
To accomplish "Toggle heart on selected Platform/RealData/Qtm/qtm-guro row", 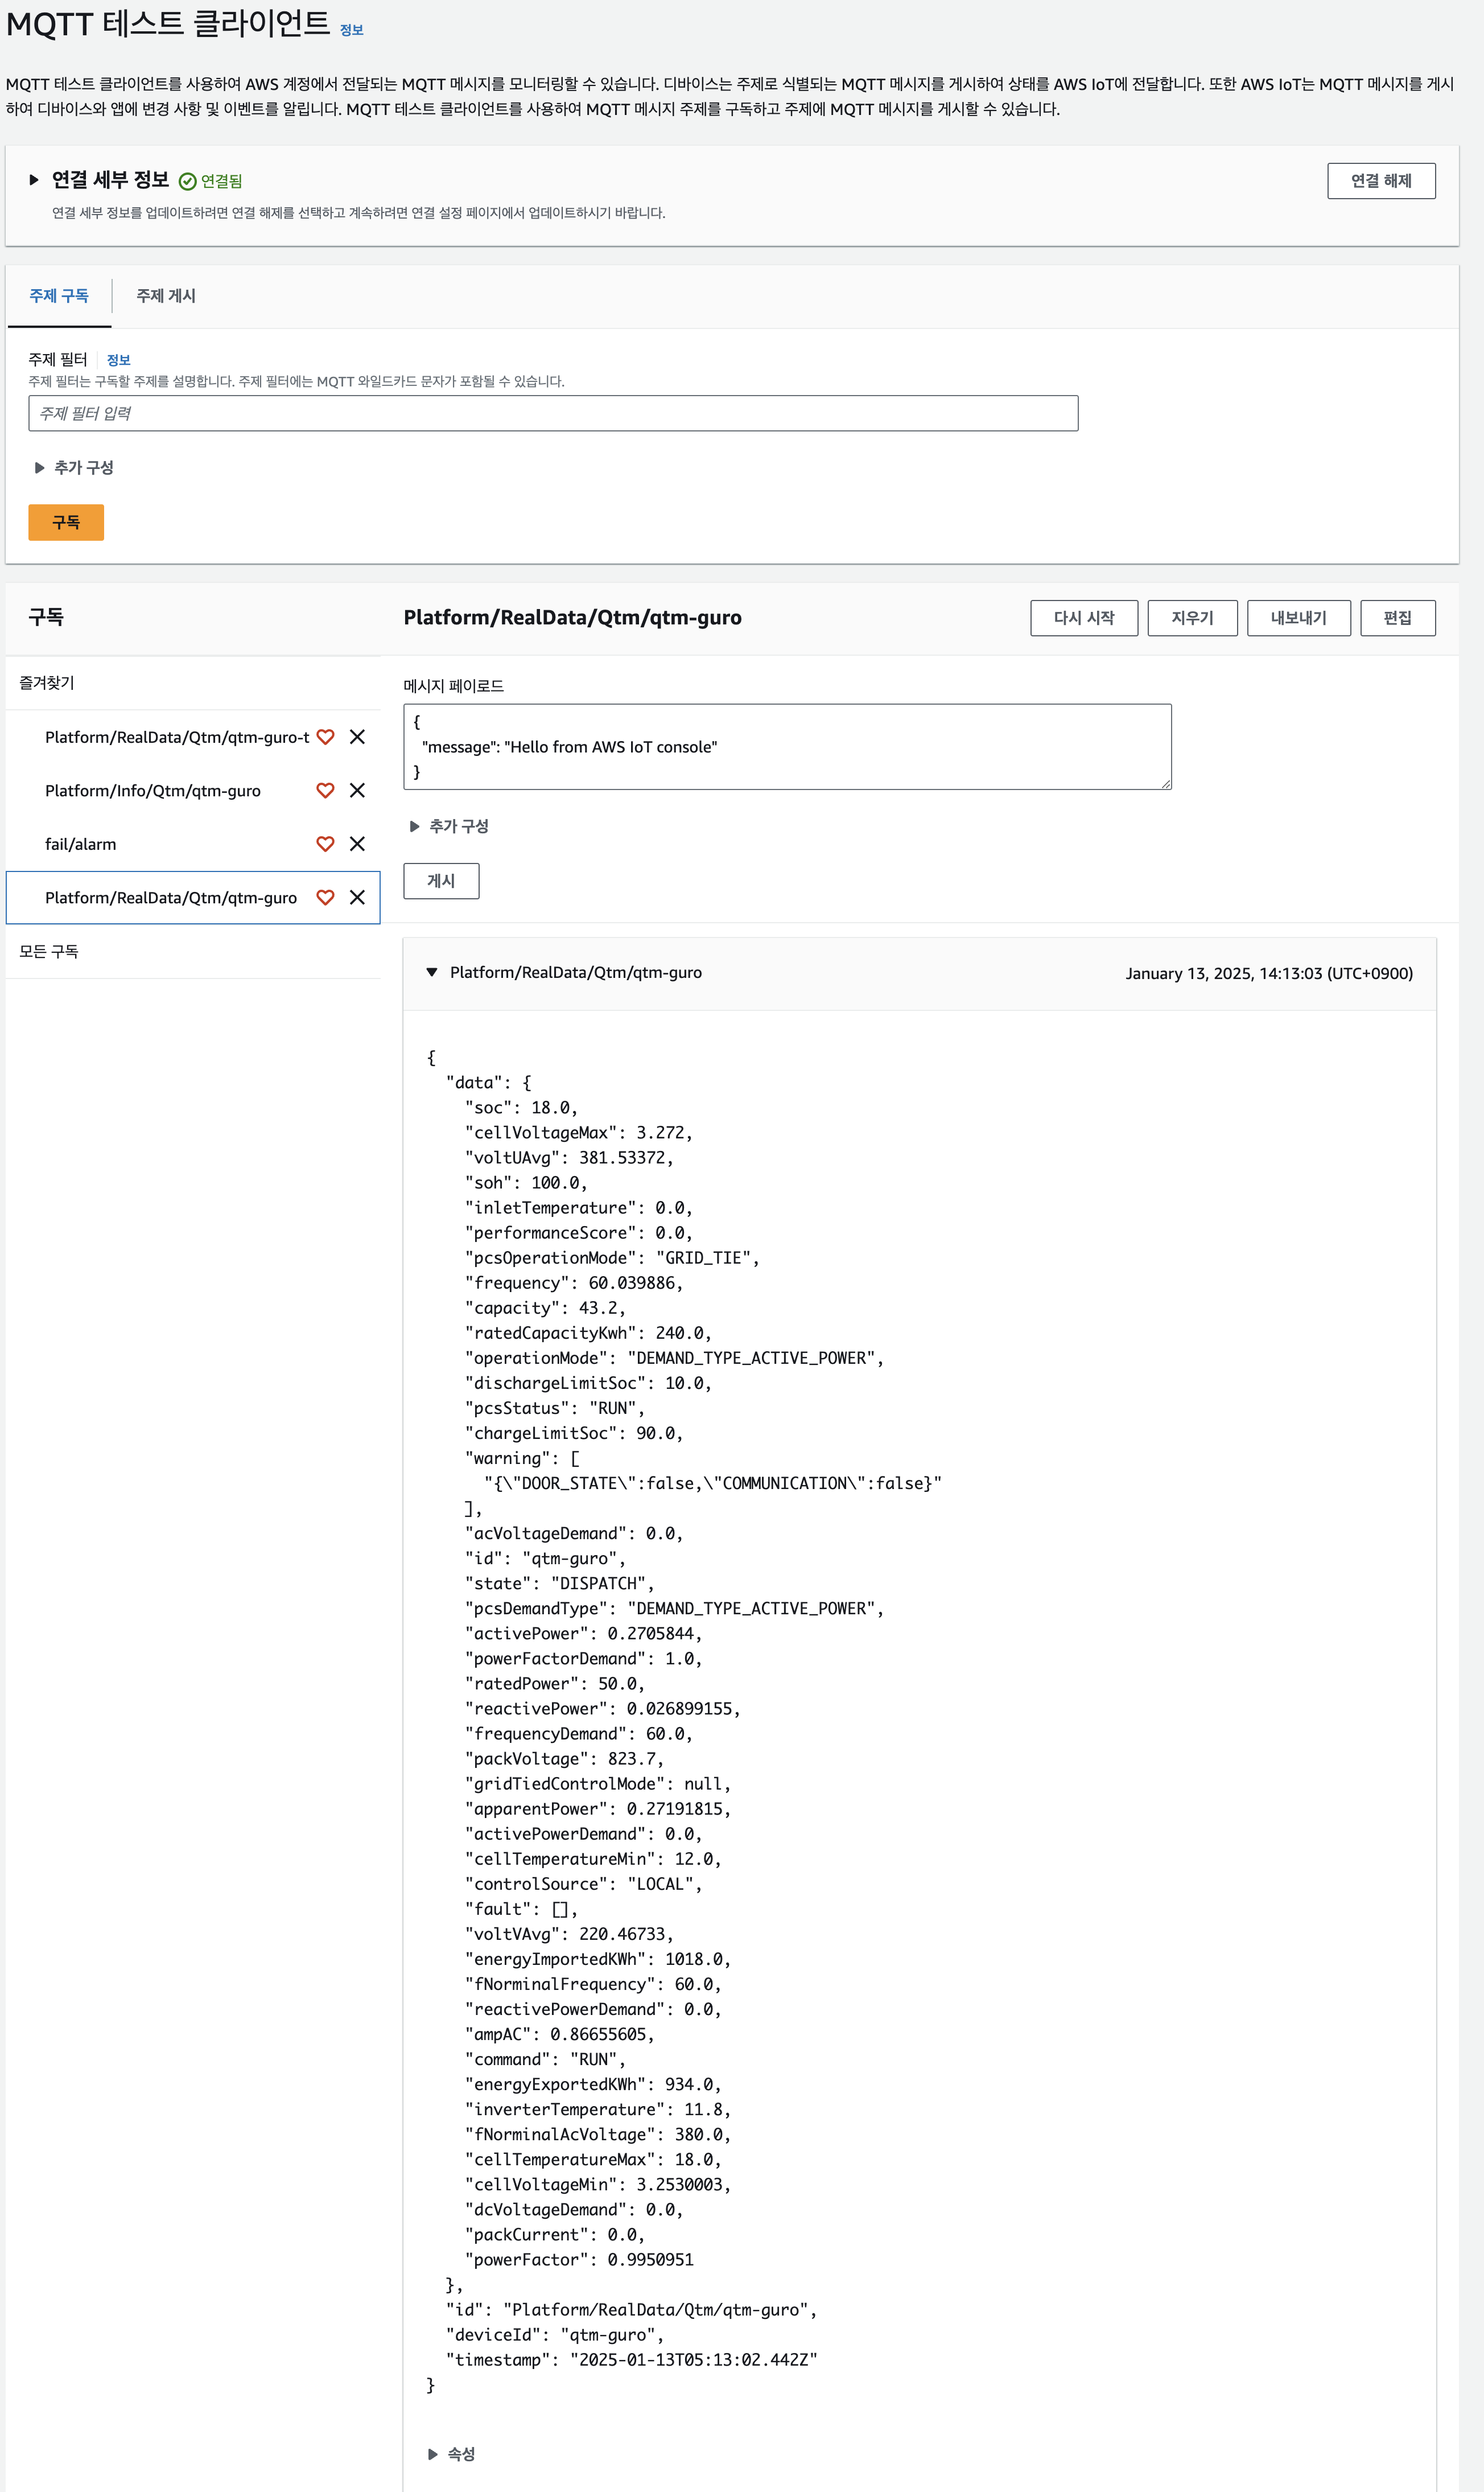I will pos(325,897).
